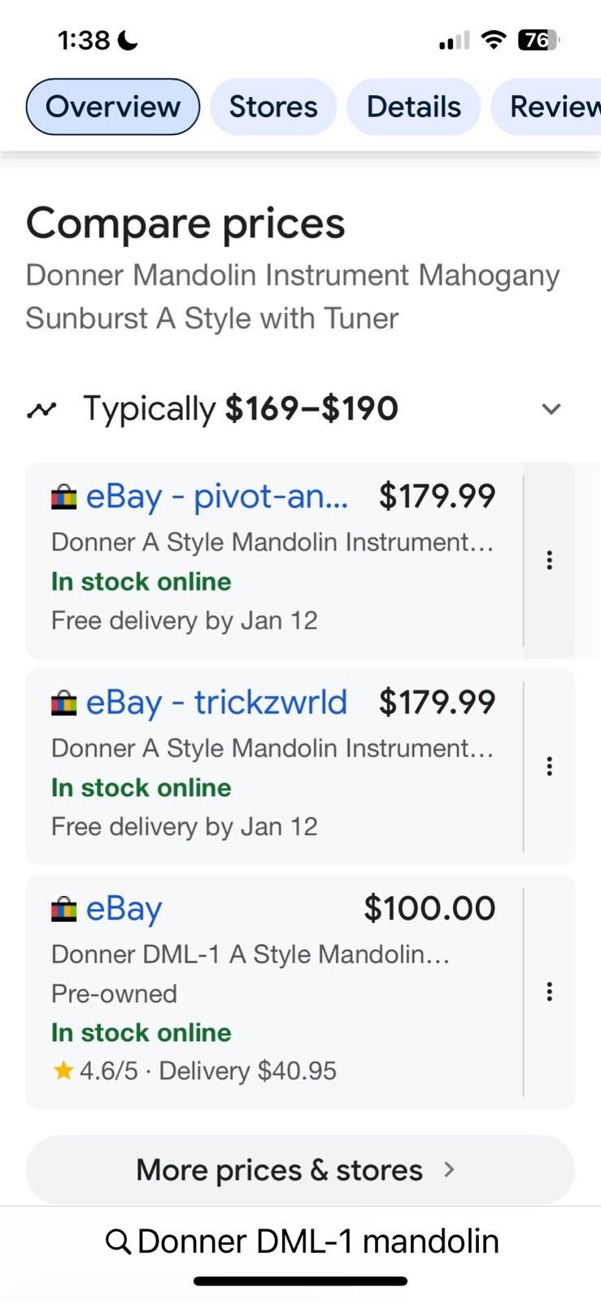This screenshot has height=1301, width=601.
Task: Tap the battery indicator in status bar
Action: [538, 40]
